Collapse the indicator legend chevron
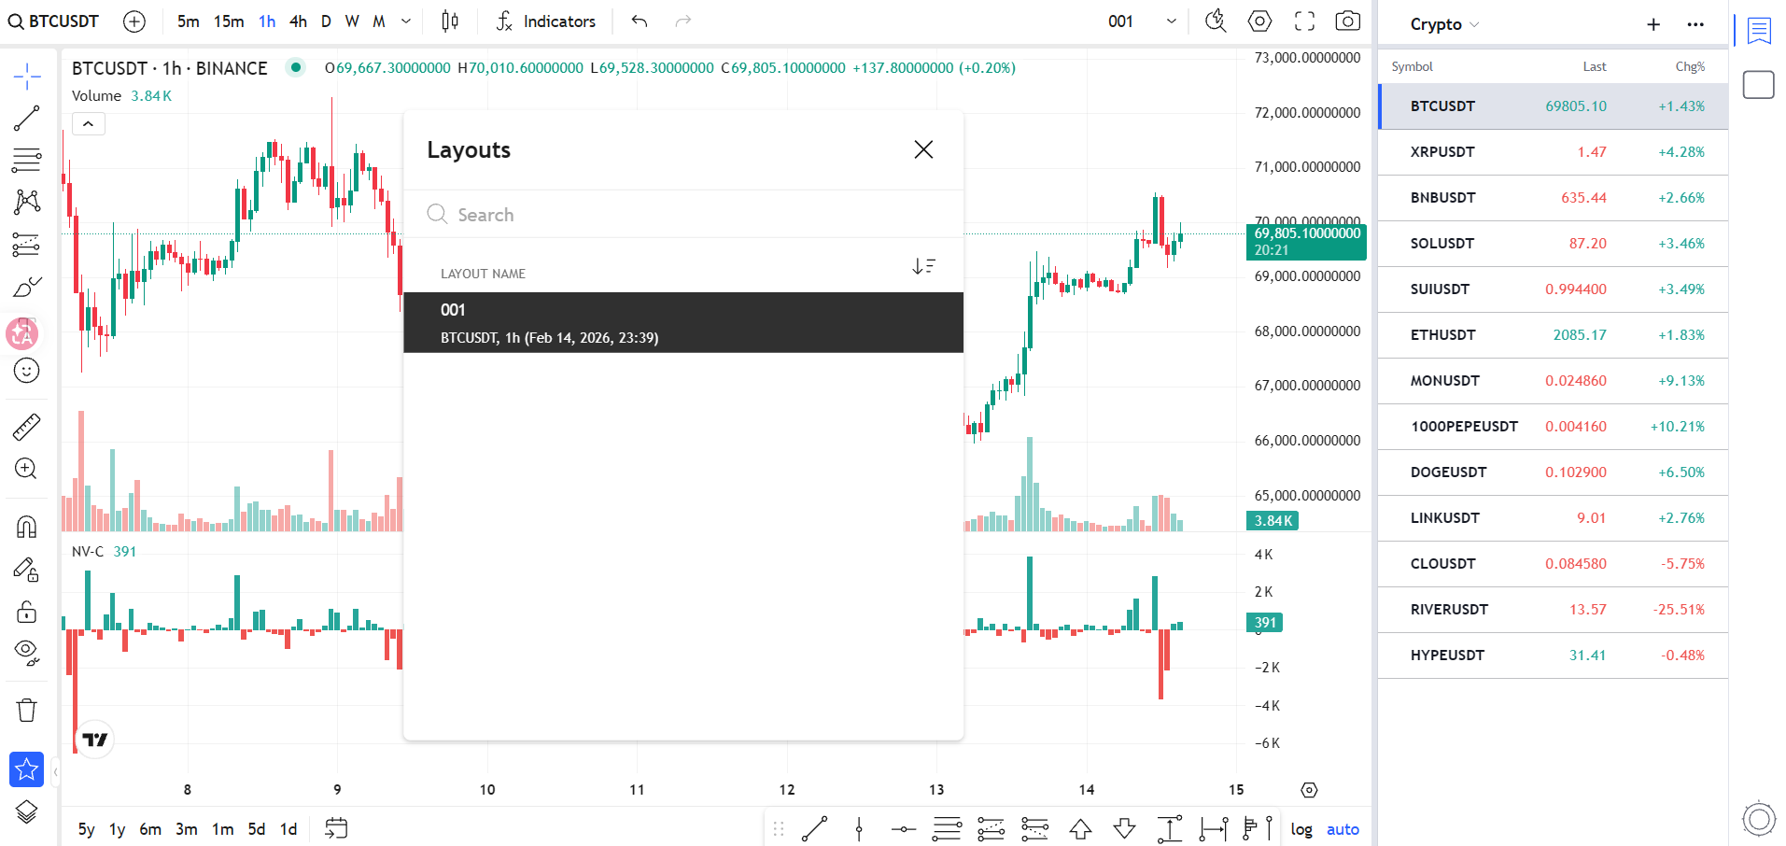This screenshot has height=846, width=1786. [x=89, y=123]
